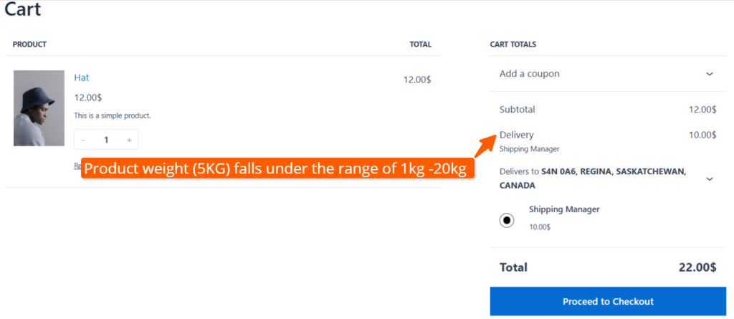Click the Subtotal label in cart totals
The height and width of the screenshot is (319, 734).
517,110
